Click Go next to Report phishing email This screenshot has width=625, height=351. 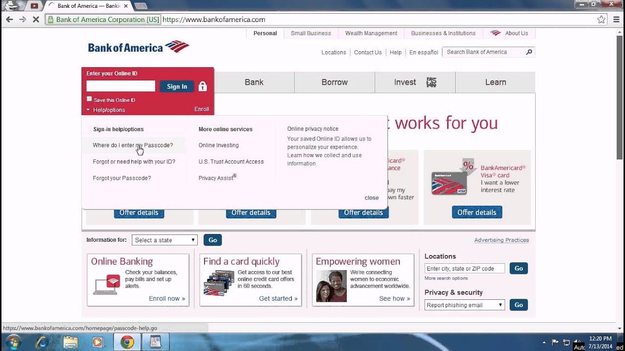[519, 305]
